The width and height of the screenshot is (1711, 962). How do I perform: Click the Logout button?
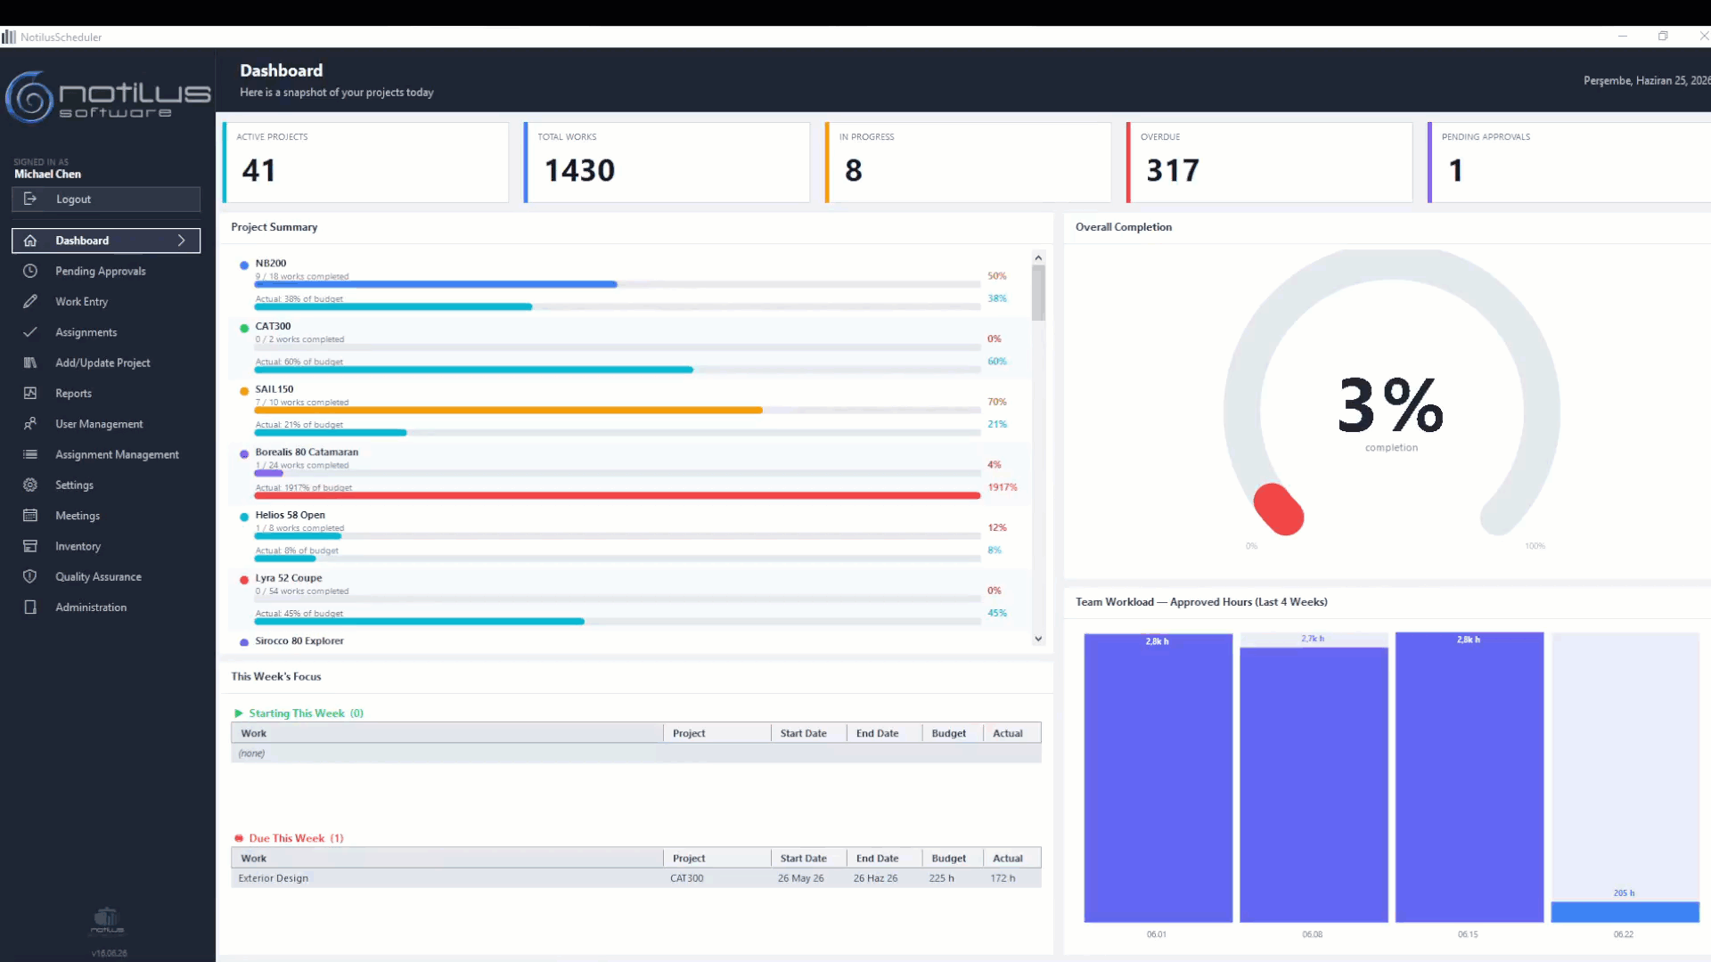(x=105, y=200)
